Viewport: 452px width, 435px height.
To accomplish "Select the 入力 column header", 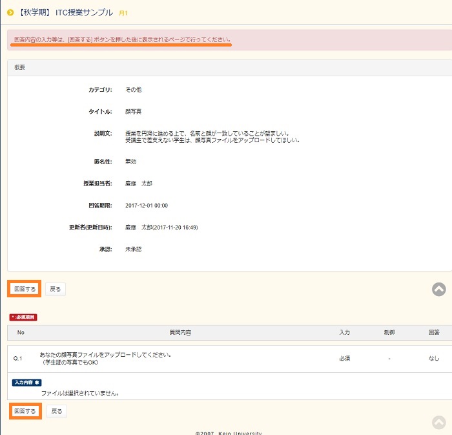I will [x=344, y=332].
